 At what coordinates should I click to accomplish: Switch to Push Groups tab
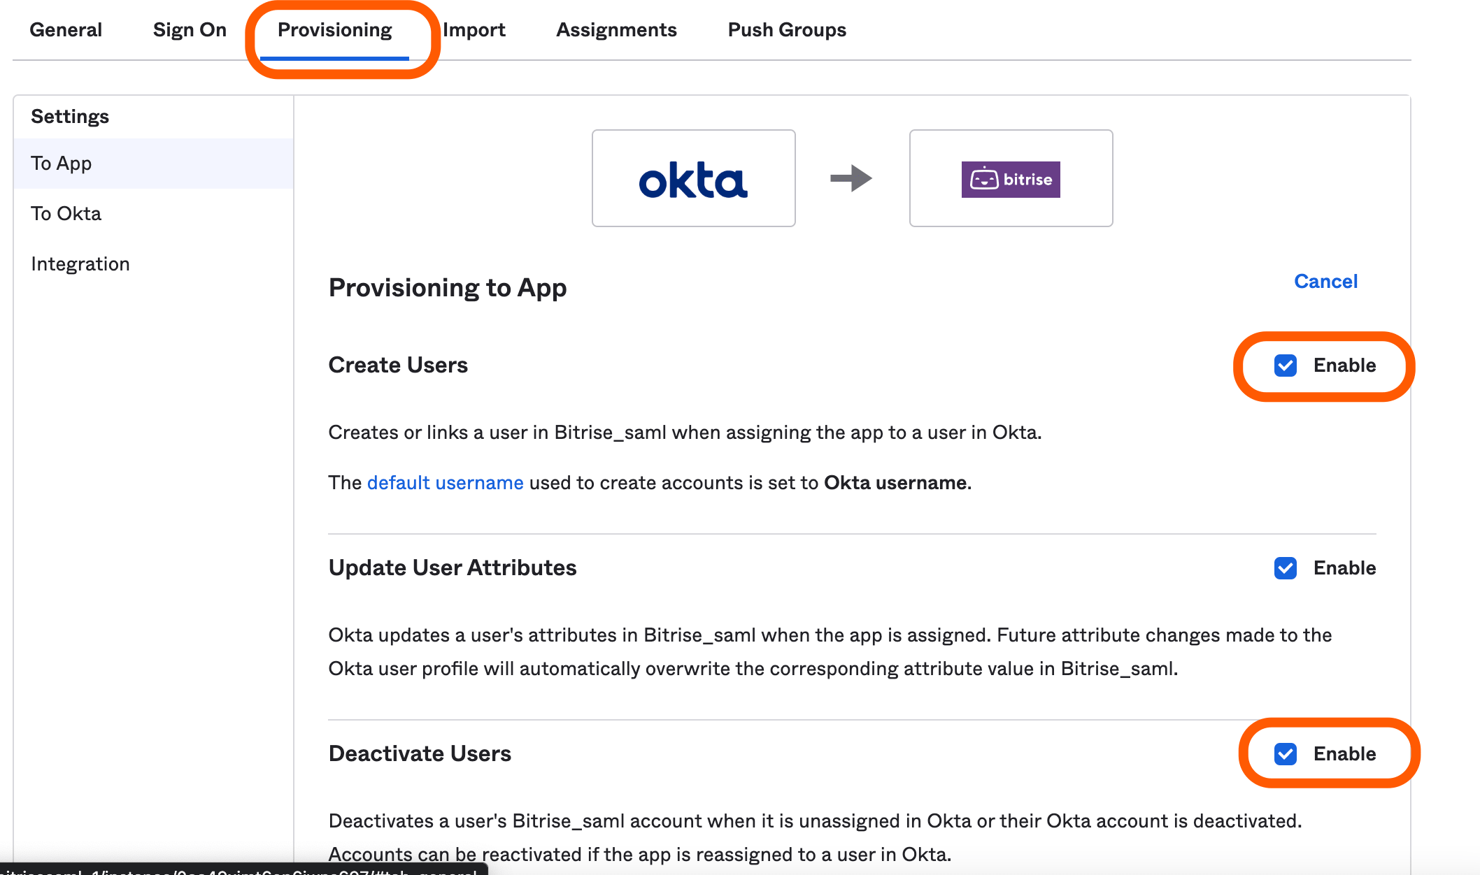click(787, 30)
